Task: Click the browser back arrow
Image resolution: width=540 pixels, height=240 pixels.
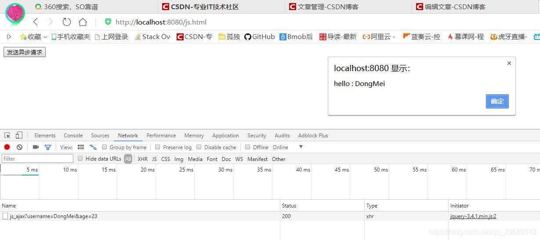Action: (x=36, y=22)
